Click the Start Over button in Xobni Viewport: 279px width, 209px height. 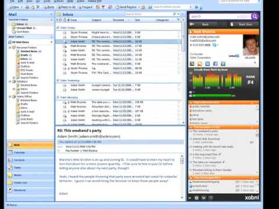coord(244,24)
